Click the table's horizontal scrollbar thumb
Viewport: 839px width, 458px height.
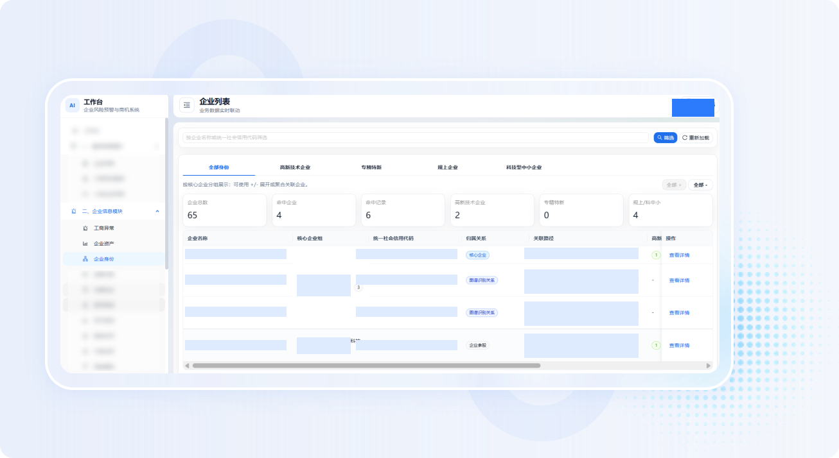click(366, 366)
